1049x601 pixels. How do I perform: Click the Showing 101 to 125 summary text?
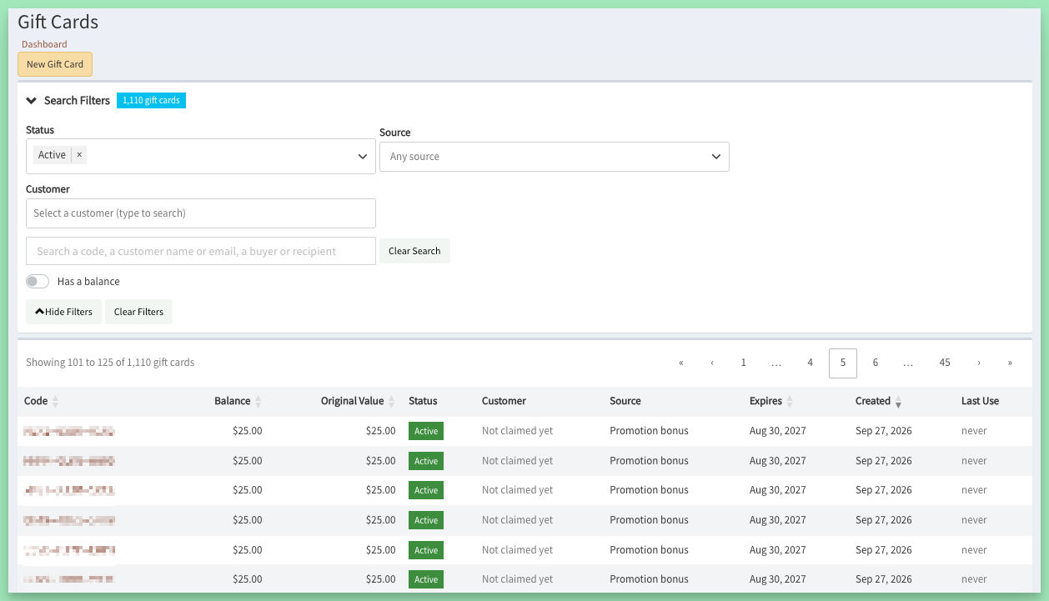[110, 363]
